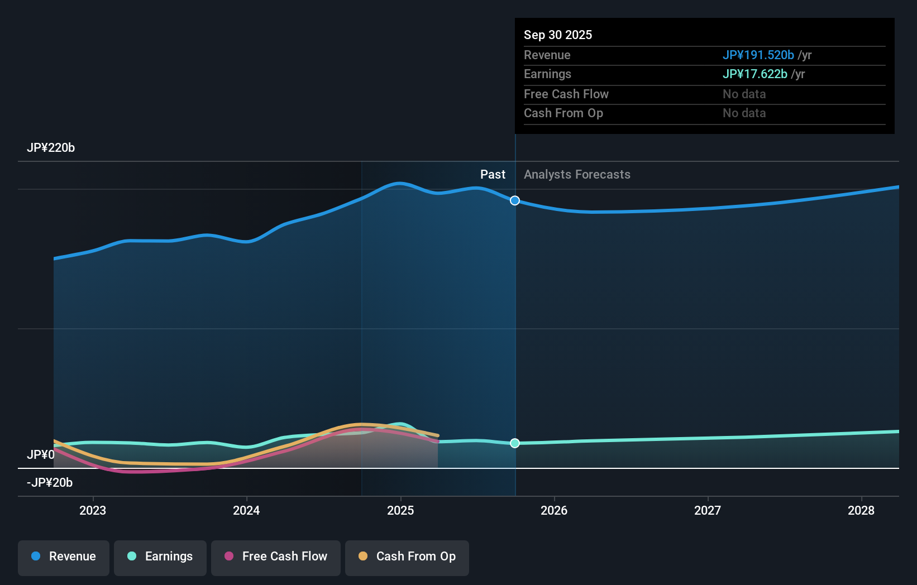Image resolution: width=917 pixels, height=585 pixels.
Task: Click the peak of the blue Revenue curve
Action: click(x=398, y=183)
